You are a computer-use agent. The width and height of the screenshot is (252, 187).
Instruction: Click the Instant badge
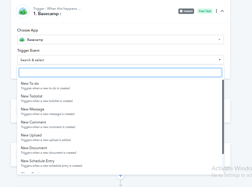(x=186, y=11)
